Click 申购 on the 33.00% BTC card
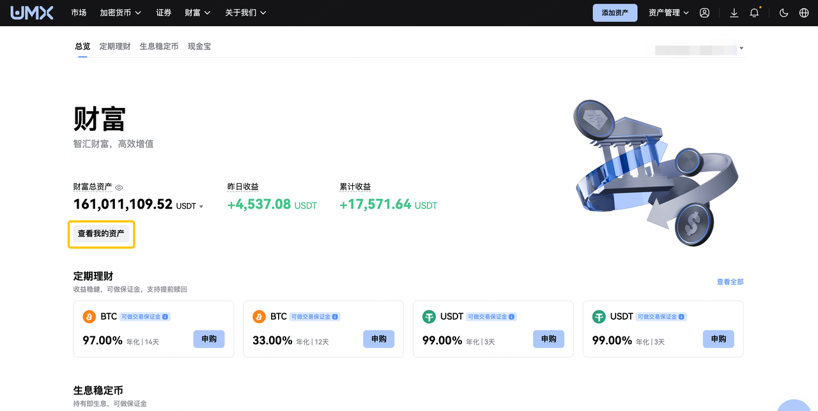Viewport: 818px width, 411px height. [379, 339]
